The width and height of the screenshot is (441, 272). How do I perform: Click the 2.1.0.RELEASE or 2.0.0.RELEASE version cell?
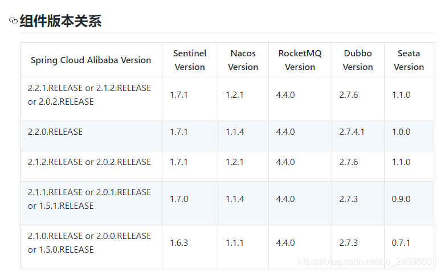(89, 242)
